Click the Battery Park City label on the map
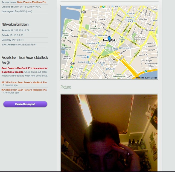 [66, 57]
